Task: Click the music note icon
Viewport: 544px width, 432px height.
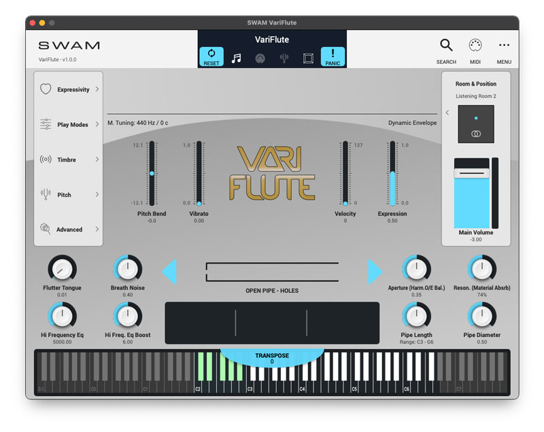Action: tap(236, 58)
